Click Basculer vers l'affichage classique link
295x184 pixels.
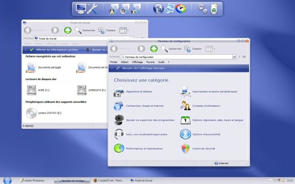pyautogui.click(x=142, y=68)
